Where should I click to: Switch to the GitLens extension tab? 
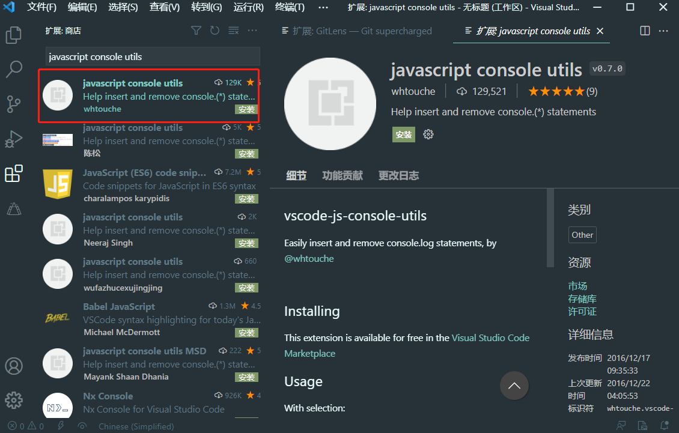356,31
